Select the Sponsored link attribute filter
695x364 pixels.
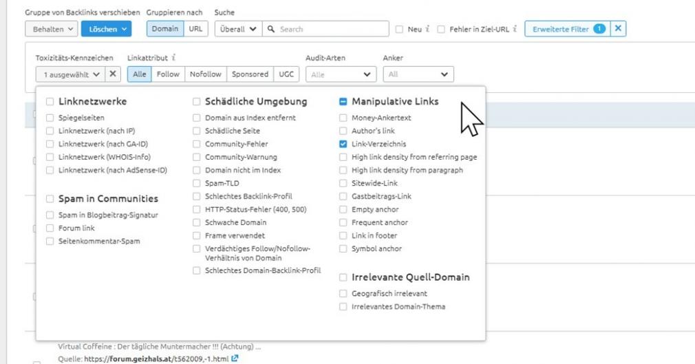pos(250,74)
